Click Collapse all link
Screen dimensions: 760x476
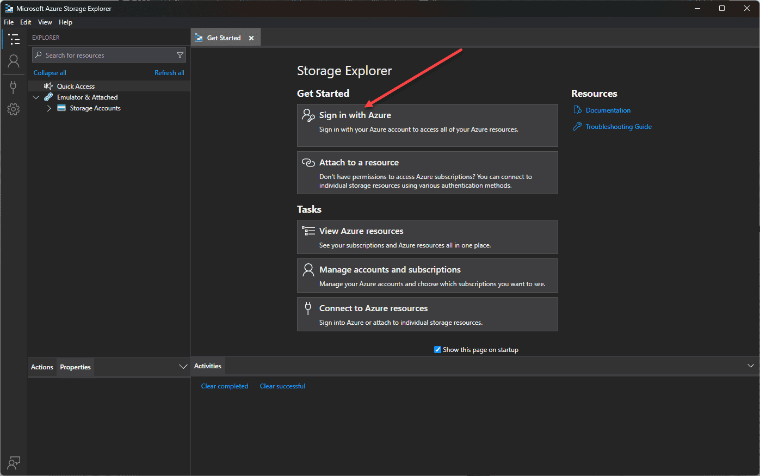(x=50, y=73)
